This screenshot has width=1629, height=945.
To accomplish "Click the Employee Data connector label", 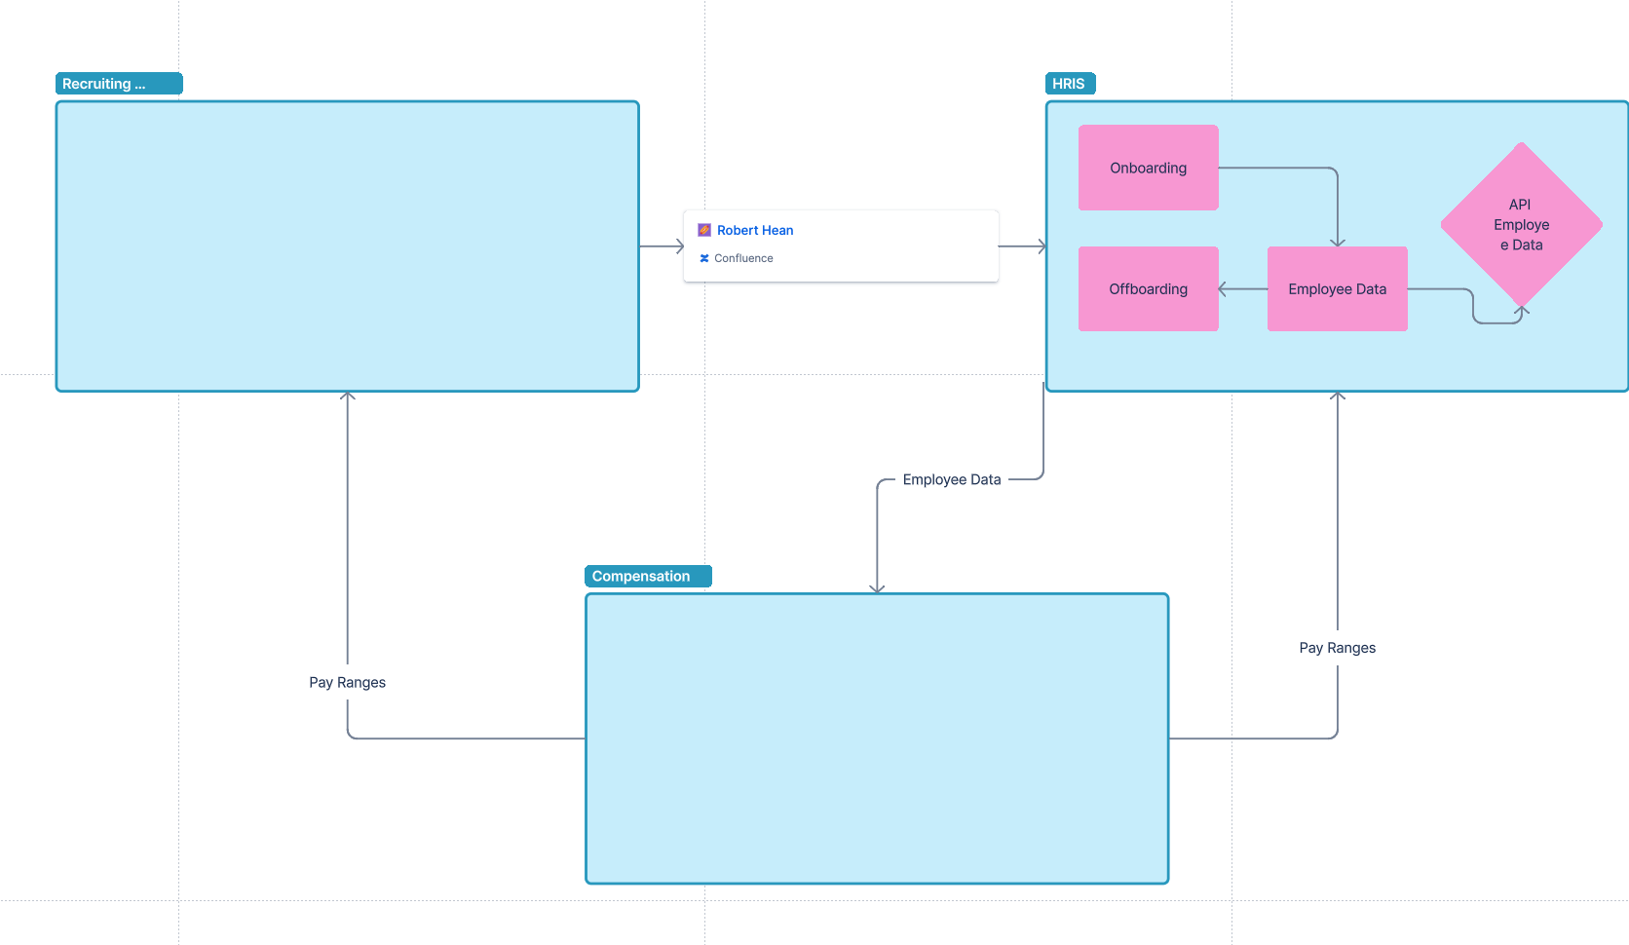I will [952, 479].
